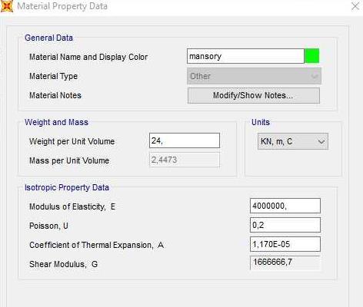Click the Mass per Unit Volume box
Viewport: 363px width, 307px height.
[x=185, y=160]
